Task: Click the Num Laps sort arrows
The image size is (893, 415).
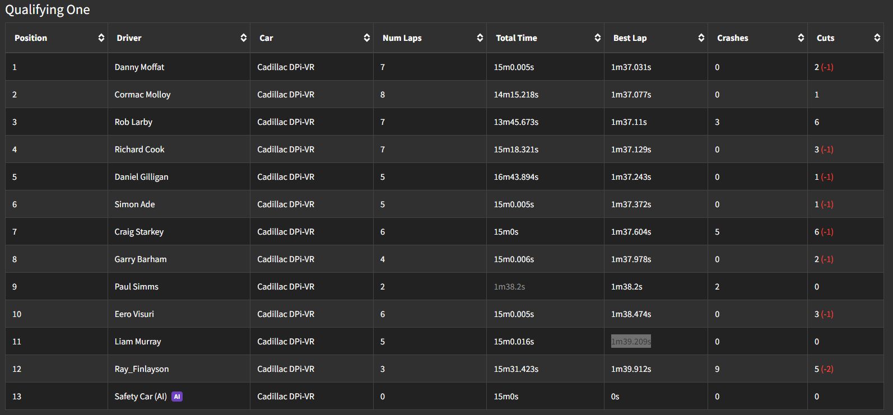Action: click(x=480, y=38)
